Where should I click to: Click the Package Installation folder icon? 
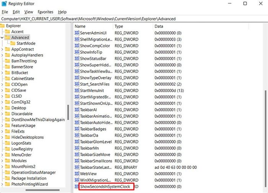coord(7,178)
